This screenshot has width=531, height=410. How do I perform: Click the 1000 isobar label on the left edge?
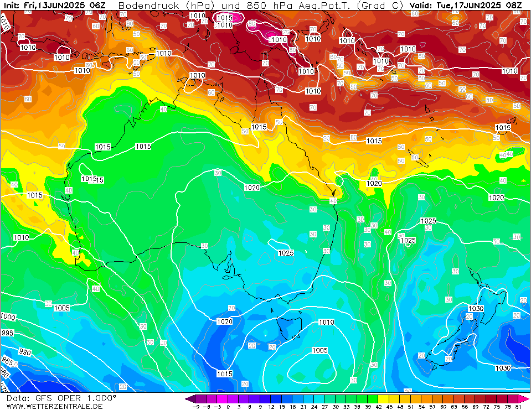pos(8,317)
